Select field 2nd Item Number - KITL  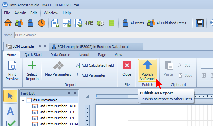coord(55,106)
